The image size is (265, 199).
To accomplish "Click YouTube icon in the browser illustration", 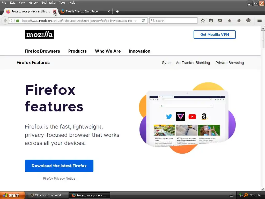I will tap(192, 117).
